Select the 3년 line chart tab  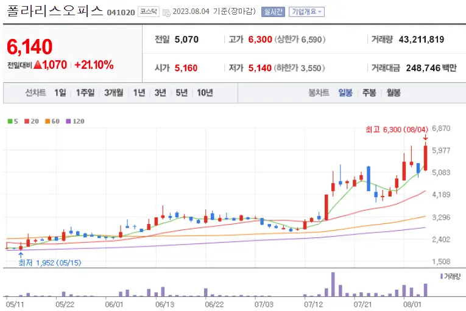coord(160,93)
